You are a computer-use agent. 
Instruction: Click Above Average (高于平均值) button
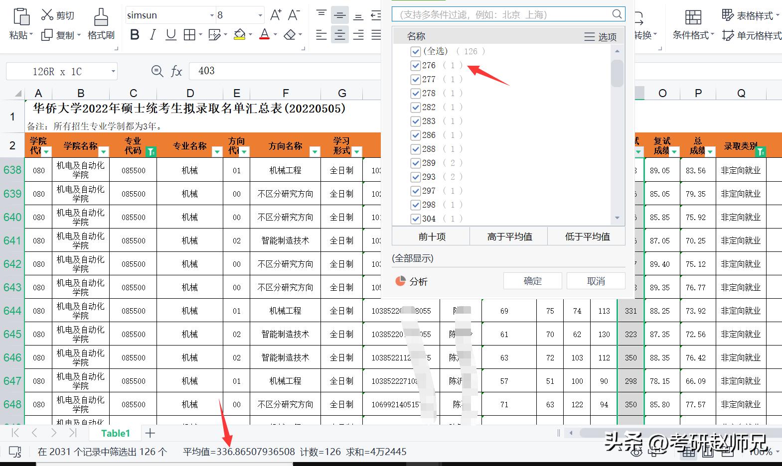[x=509, y=236]
